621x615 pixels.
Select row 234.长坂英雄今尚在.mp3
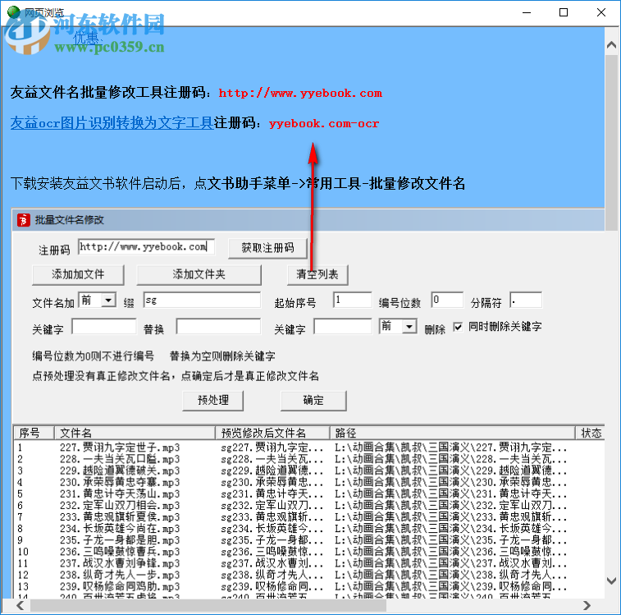coord(120,529)
